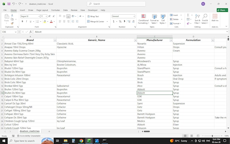Open Chrome from the taskbar

click(81, 141)
